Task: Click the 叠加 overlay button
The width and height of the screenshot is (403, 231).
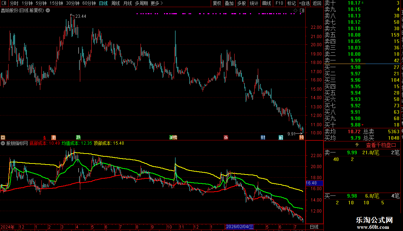Action: tap(229, 3)
